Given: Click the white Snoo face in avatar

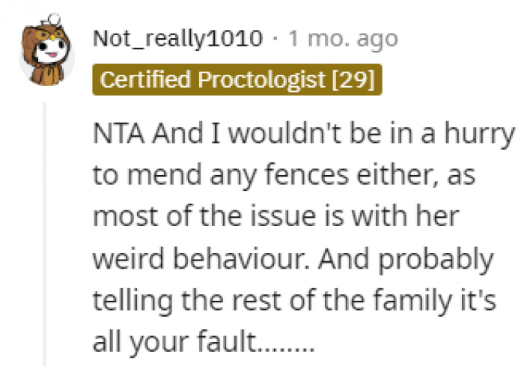Looking at the screenshot, I should [50, 50].
